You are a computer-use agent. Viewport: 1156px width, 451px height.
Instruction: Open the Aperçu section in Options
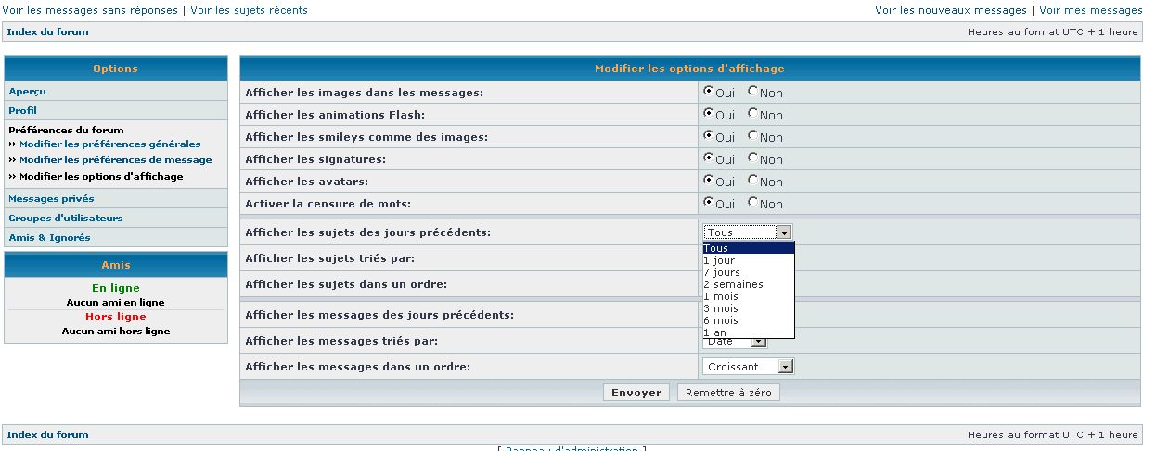pos(27,91)
